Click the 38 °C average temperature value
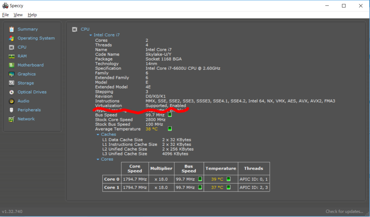This screenshot has width=370, height=217. 151,129
